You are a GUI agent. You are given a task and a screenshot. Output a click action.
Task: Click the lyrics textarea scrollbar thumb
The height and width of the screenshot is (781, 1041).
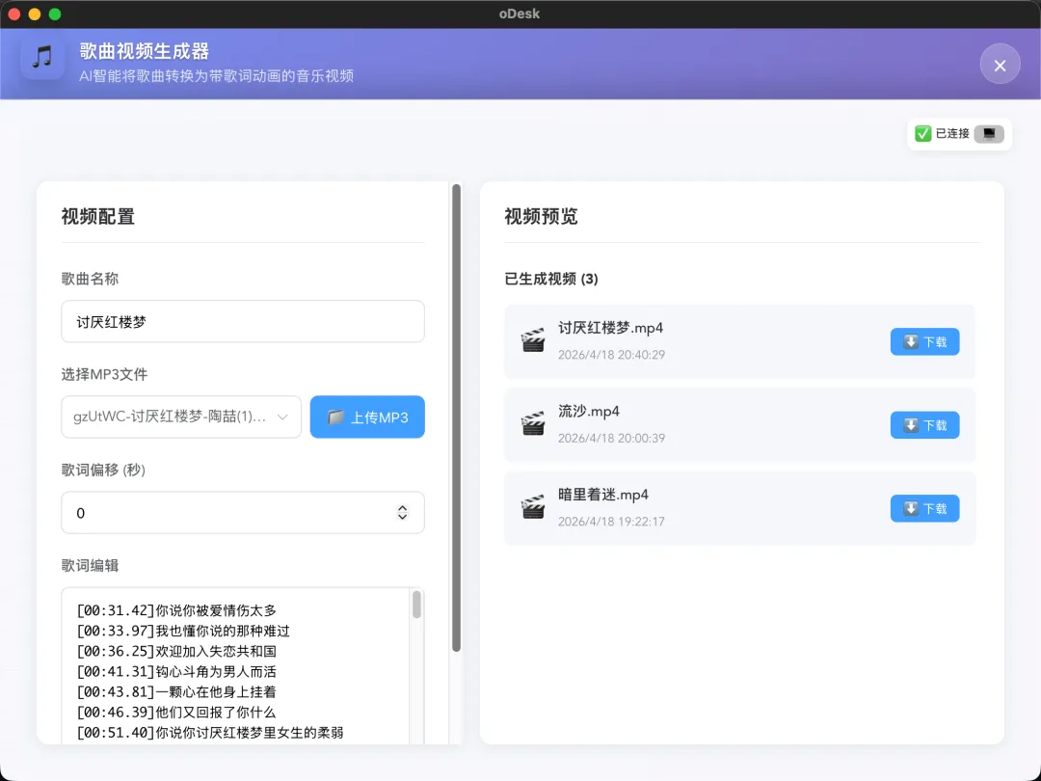click(417, 605)
